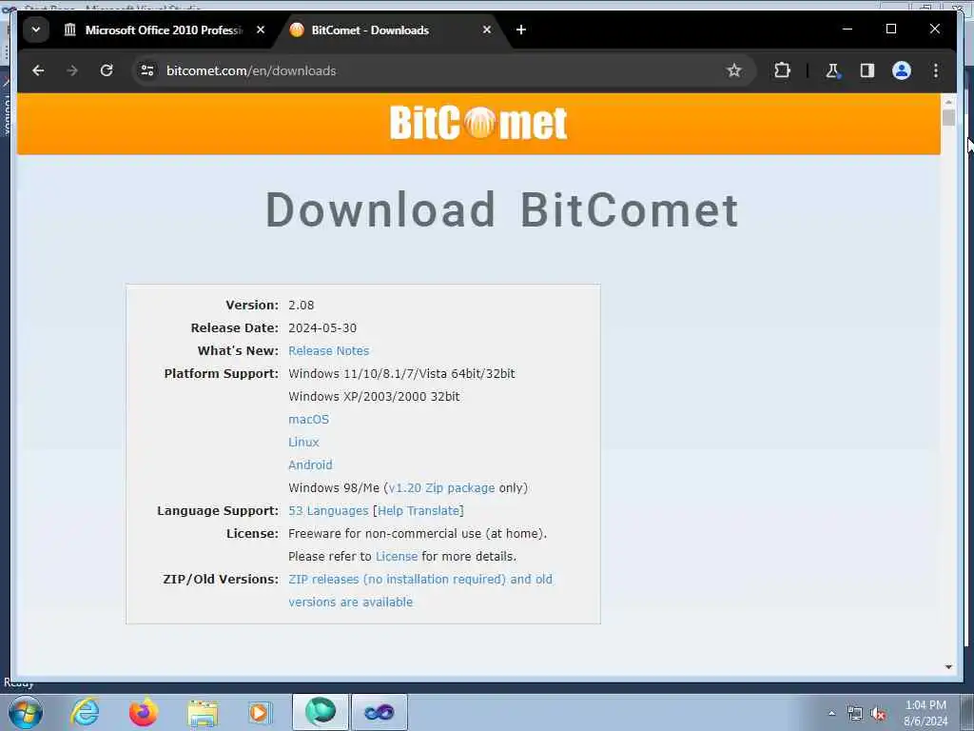
Task: Click the Download BitComet heading
Action: (x=502, y=210)
